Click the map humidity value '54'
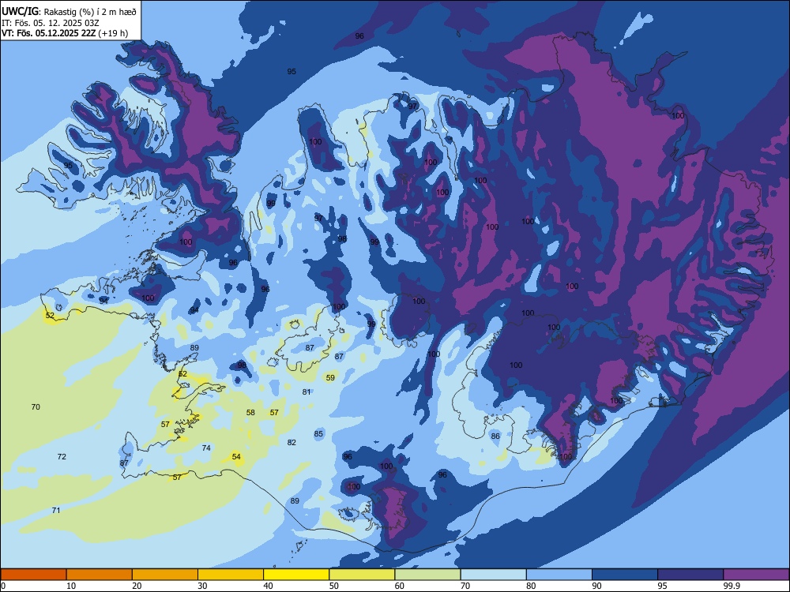Image resolution: width=790 pixels, height=592 pixels. tap(236, 457)
